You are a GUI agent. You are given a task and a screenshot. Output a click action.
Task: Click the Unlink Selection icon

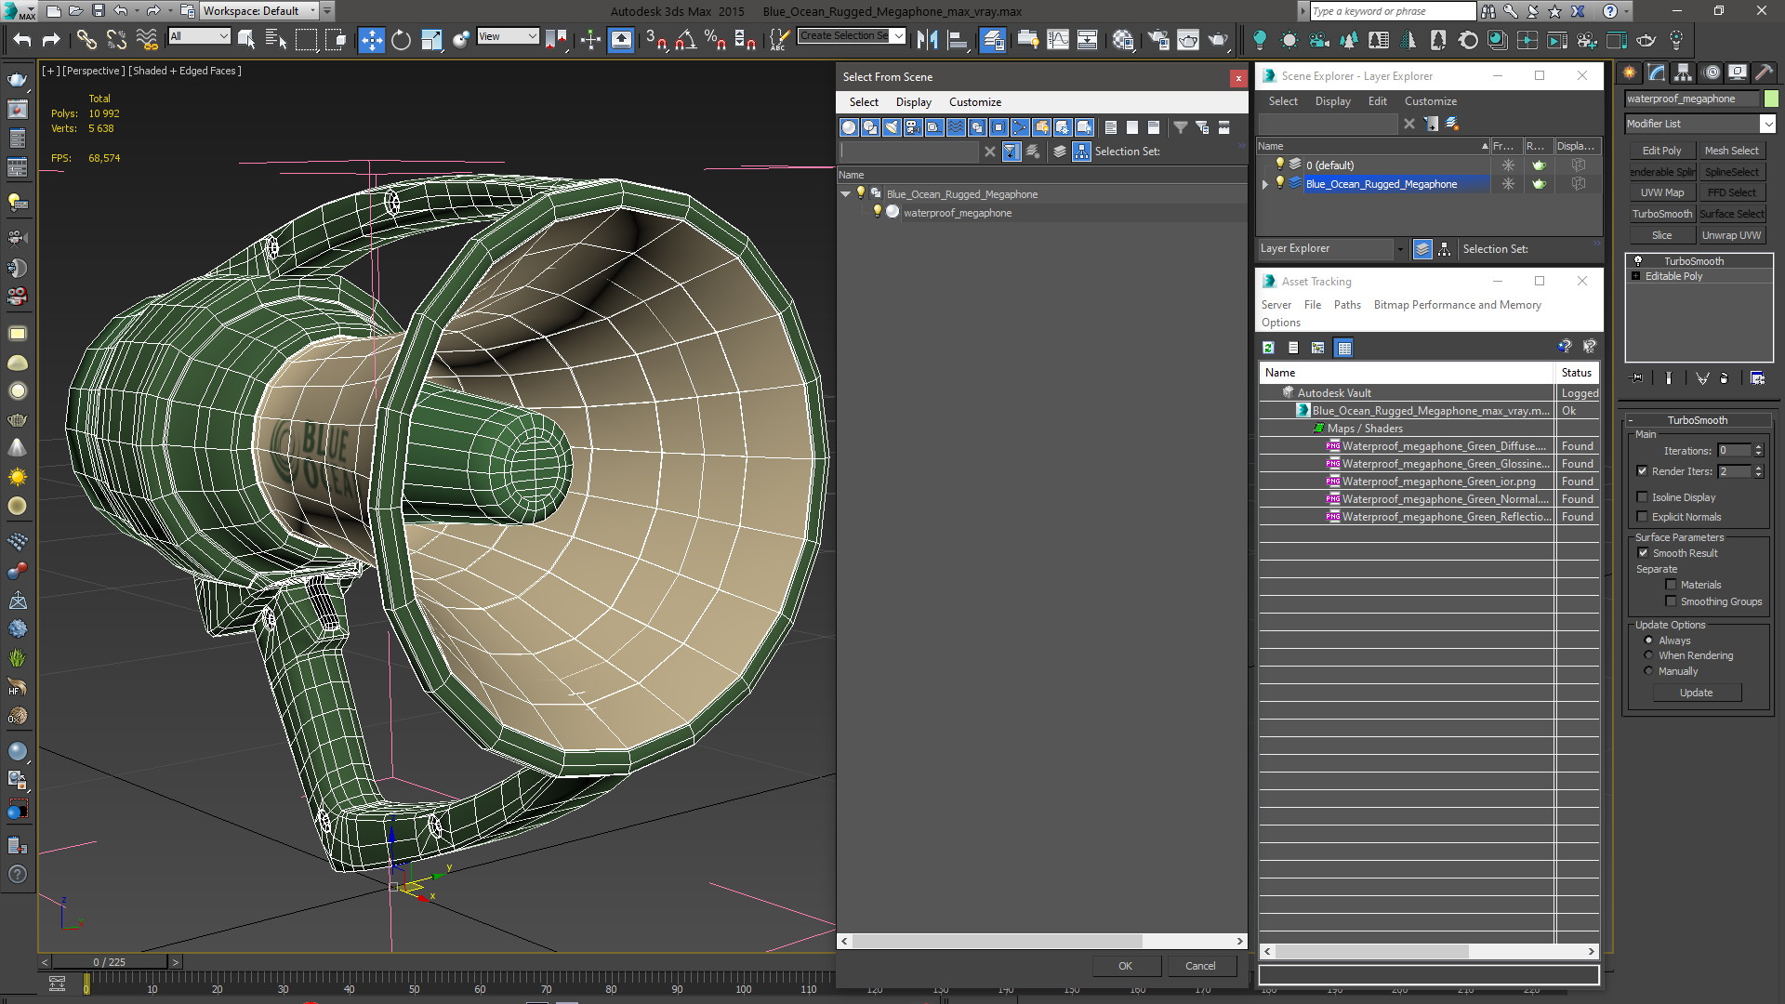tap(116, 40)
